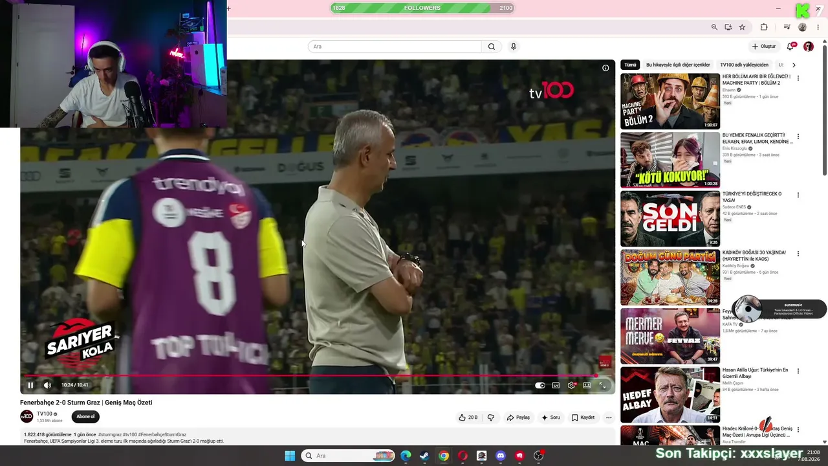The width and height of the screenshot is (828, 466).
Task: Select 'Bu hikayeyle ilgili diğer içerikler' chip
Action: click(678, 65)
